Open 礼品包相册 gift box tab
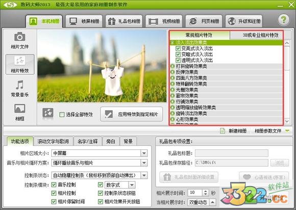Viewport: 296px width, 210px height. (124, 21)
